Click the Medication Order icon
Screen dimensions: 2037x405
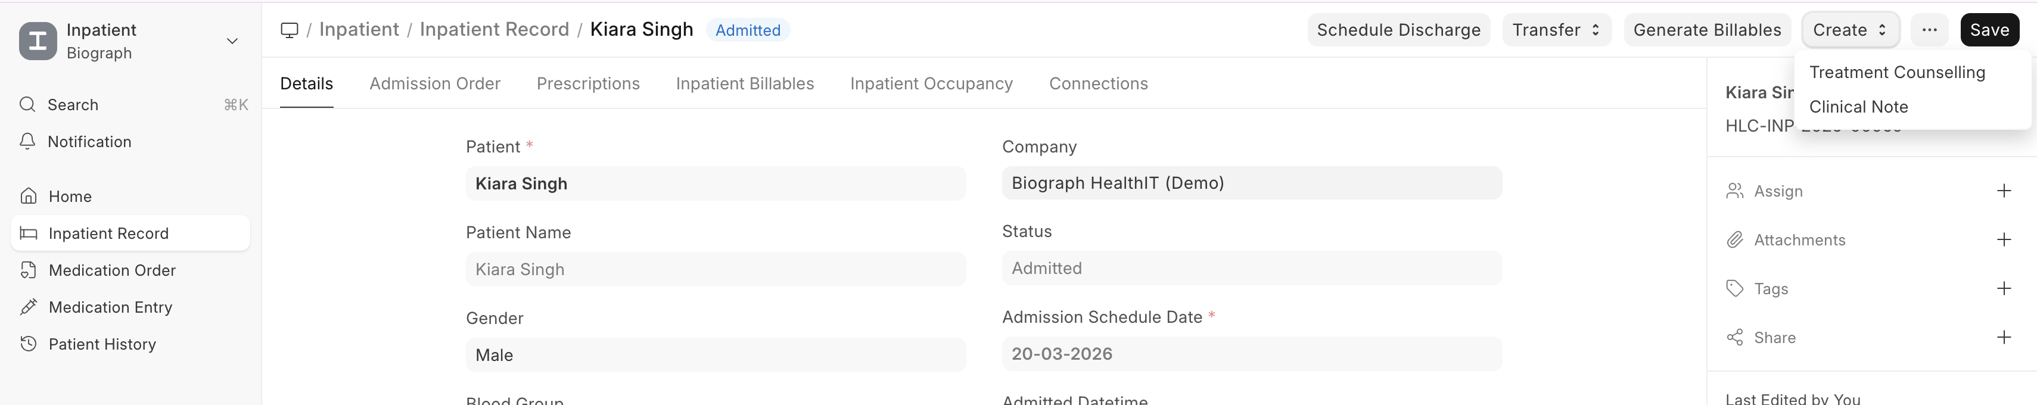pyautogui.click(x=29, y=270)
